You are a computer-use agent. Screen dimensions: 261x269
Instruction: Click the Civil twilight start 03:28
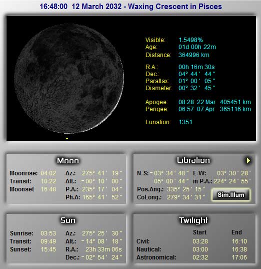click(x=200, y=241)
